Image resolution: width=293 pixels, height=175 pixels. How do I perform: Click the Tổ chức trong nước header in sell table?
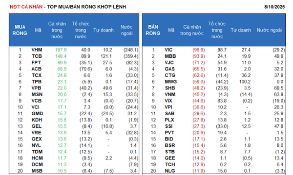click(217, 30)
